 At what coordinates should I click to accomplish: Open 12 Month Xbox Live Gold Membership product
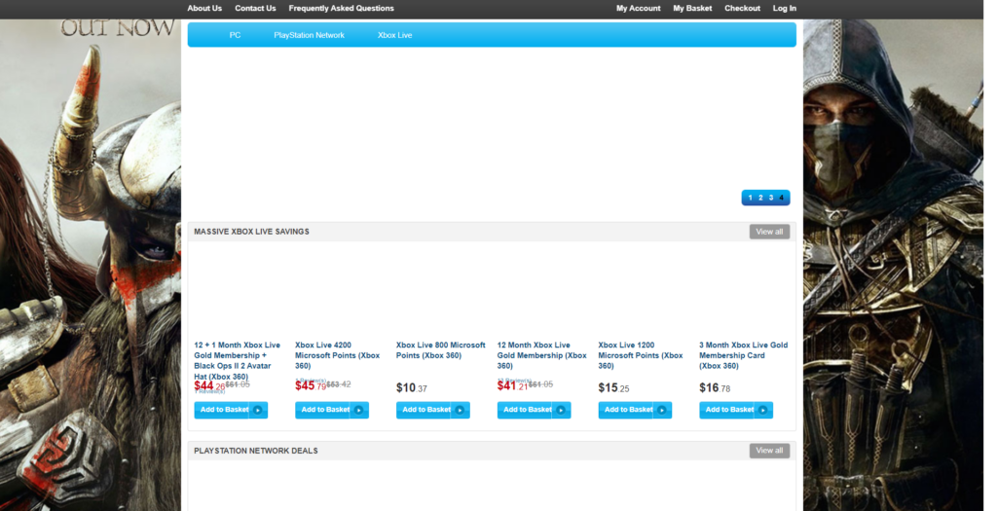coord(541,355)
